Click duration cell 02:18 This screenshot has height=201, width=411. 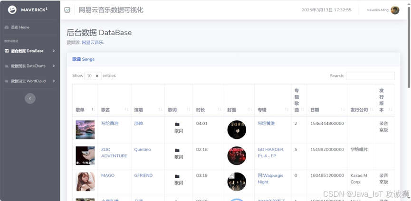201,149
